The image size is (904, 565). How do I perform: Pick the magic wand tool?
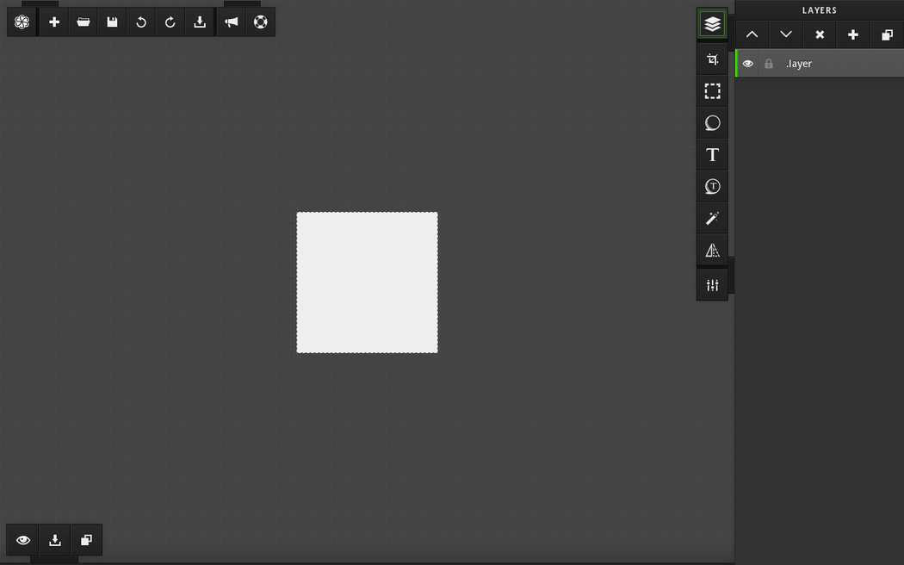click(712, 219)
